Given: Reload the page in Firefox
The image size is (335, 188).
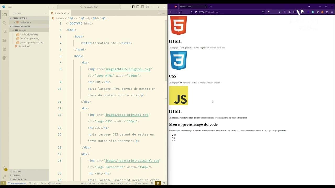Looking at the screenshot, I should coord(180,12).
